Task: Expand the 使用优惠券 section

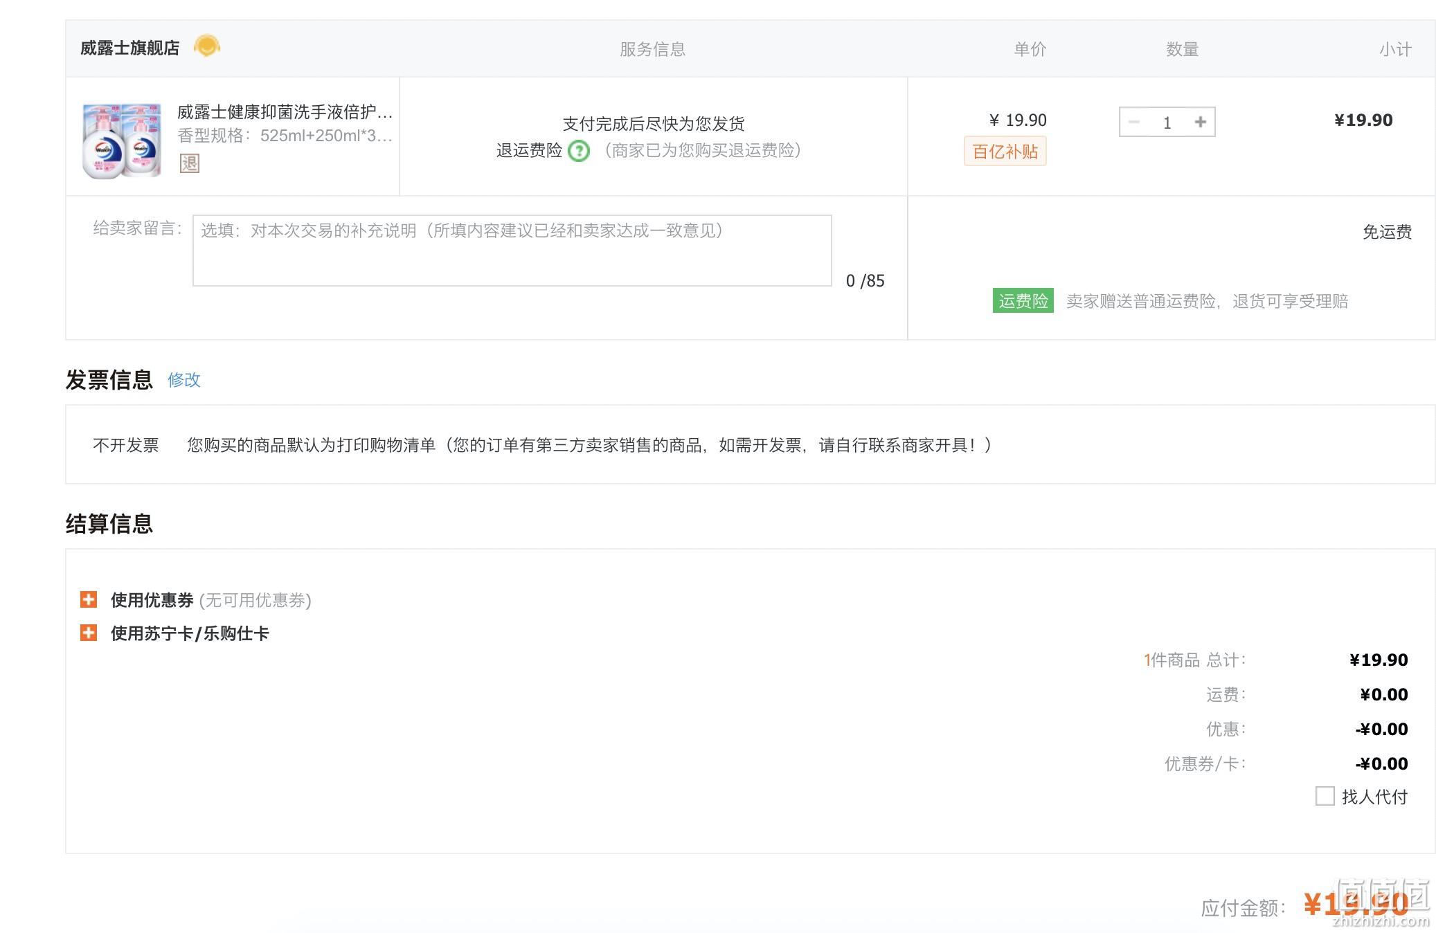Action: pos(88,599)
